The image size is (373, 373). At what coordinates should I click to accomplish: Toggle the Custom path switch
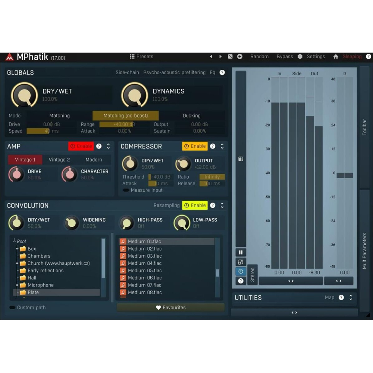pos(12,308)
